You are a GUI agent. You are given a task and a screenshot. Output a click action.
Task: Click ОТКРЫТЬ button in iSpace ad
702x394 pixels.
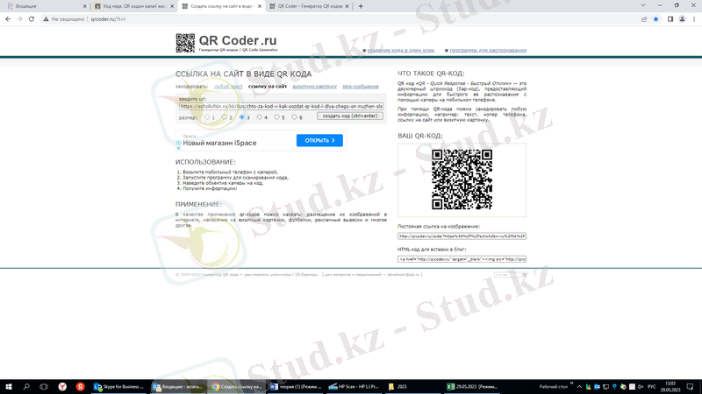click(x=319, y=140)
